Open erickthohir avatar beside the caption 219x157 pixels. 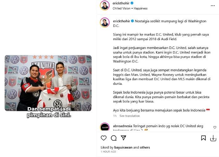click(x=105, y=22)
